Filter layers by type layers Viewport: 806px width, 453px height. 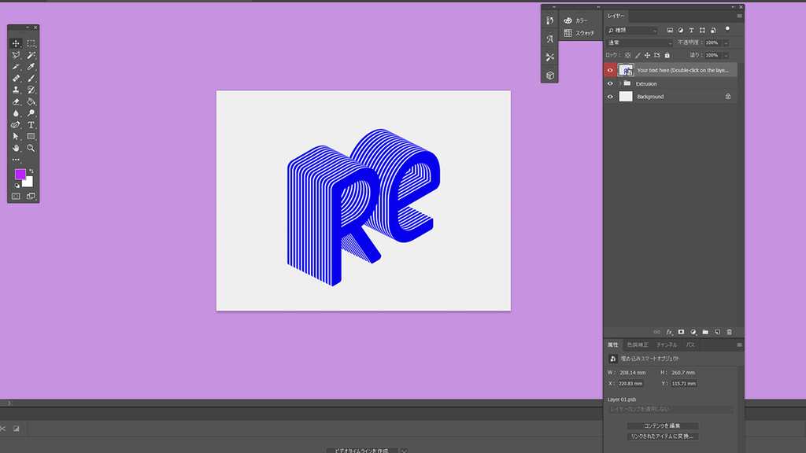691,31
